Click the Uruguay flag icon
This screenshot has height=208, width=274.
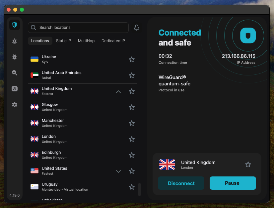pyautogui.click(x=34, y=187)
